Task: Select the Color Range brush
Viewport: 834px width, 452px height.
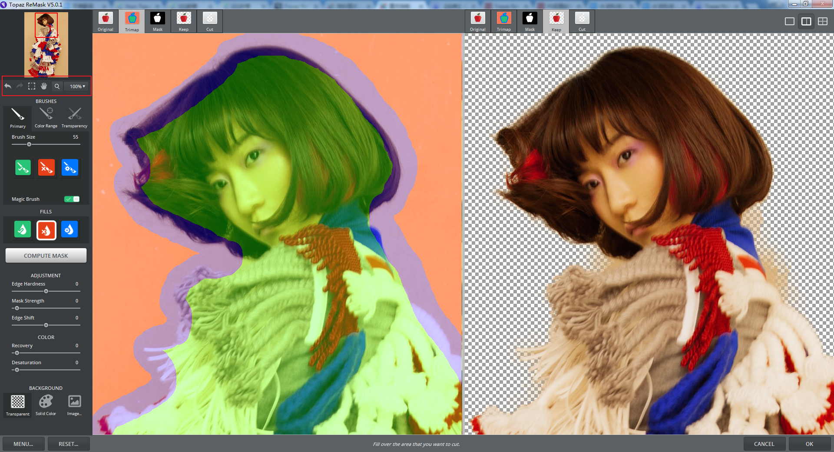Action: click(x=46, y=118)
